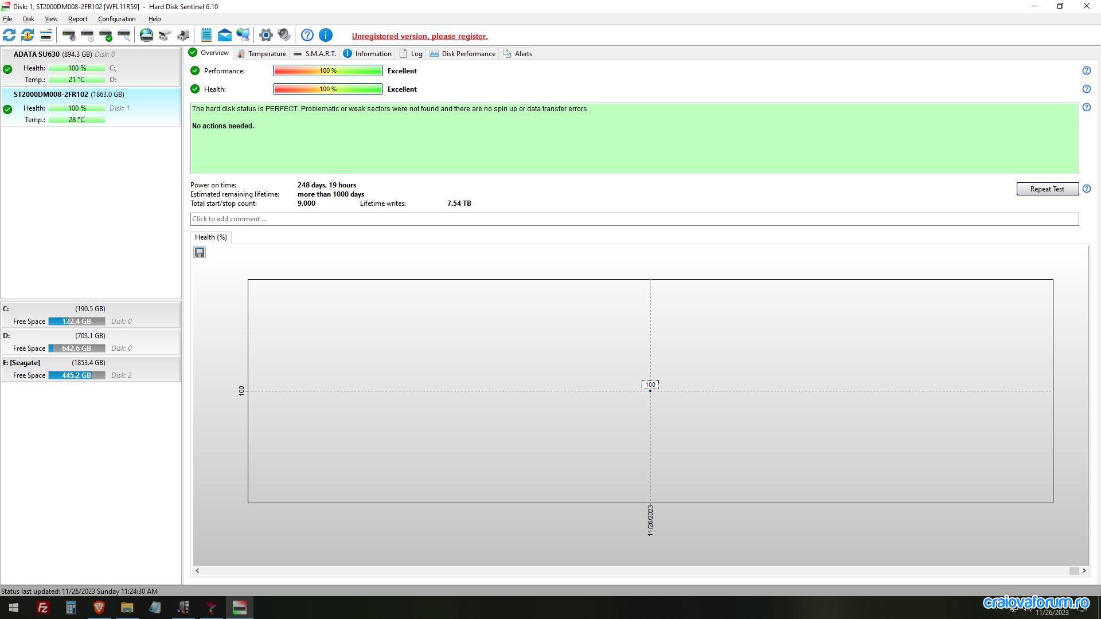Screen dimensions: 1101x619
Task: Open the Information tab
Action: pos(367,53)
